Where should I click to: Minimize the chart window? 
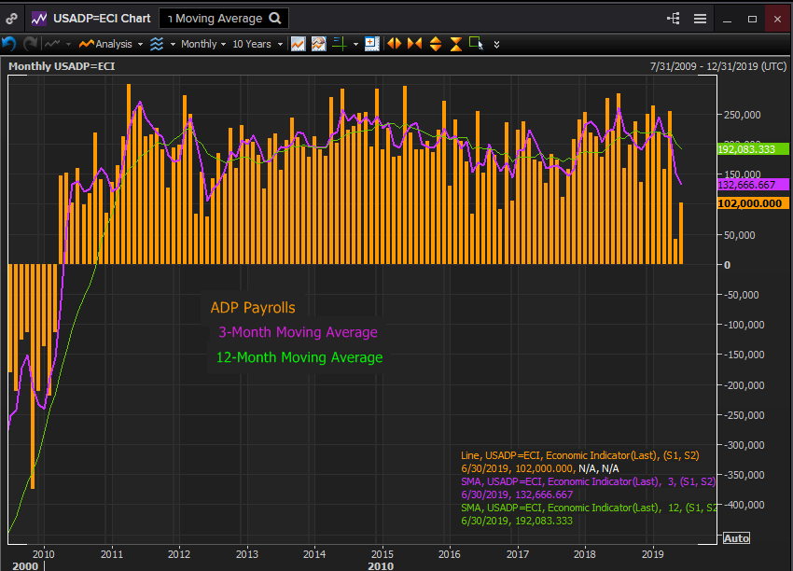click(728, 19)
